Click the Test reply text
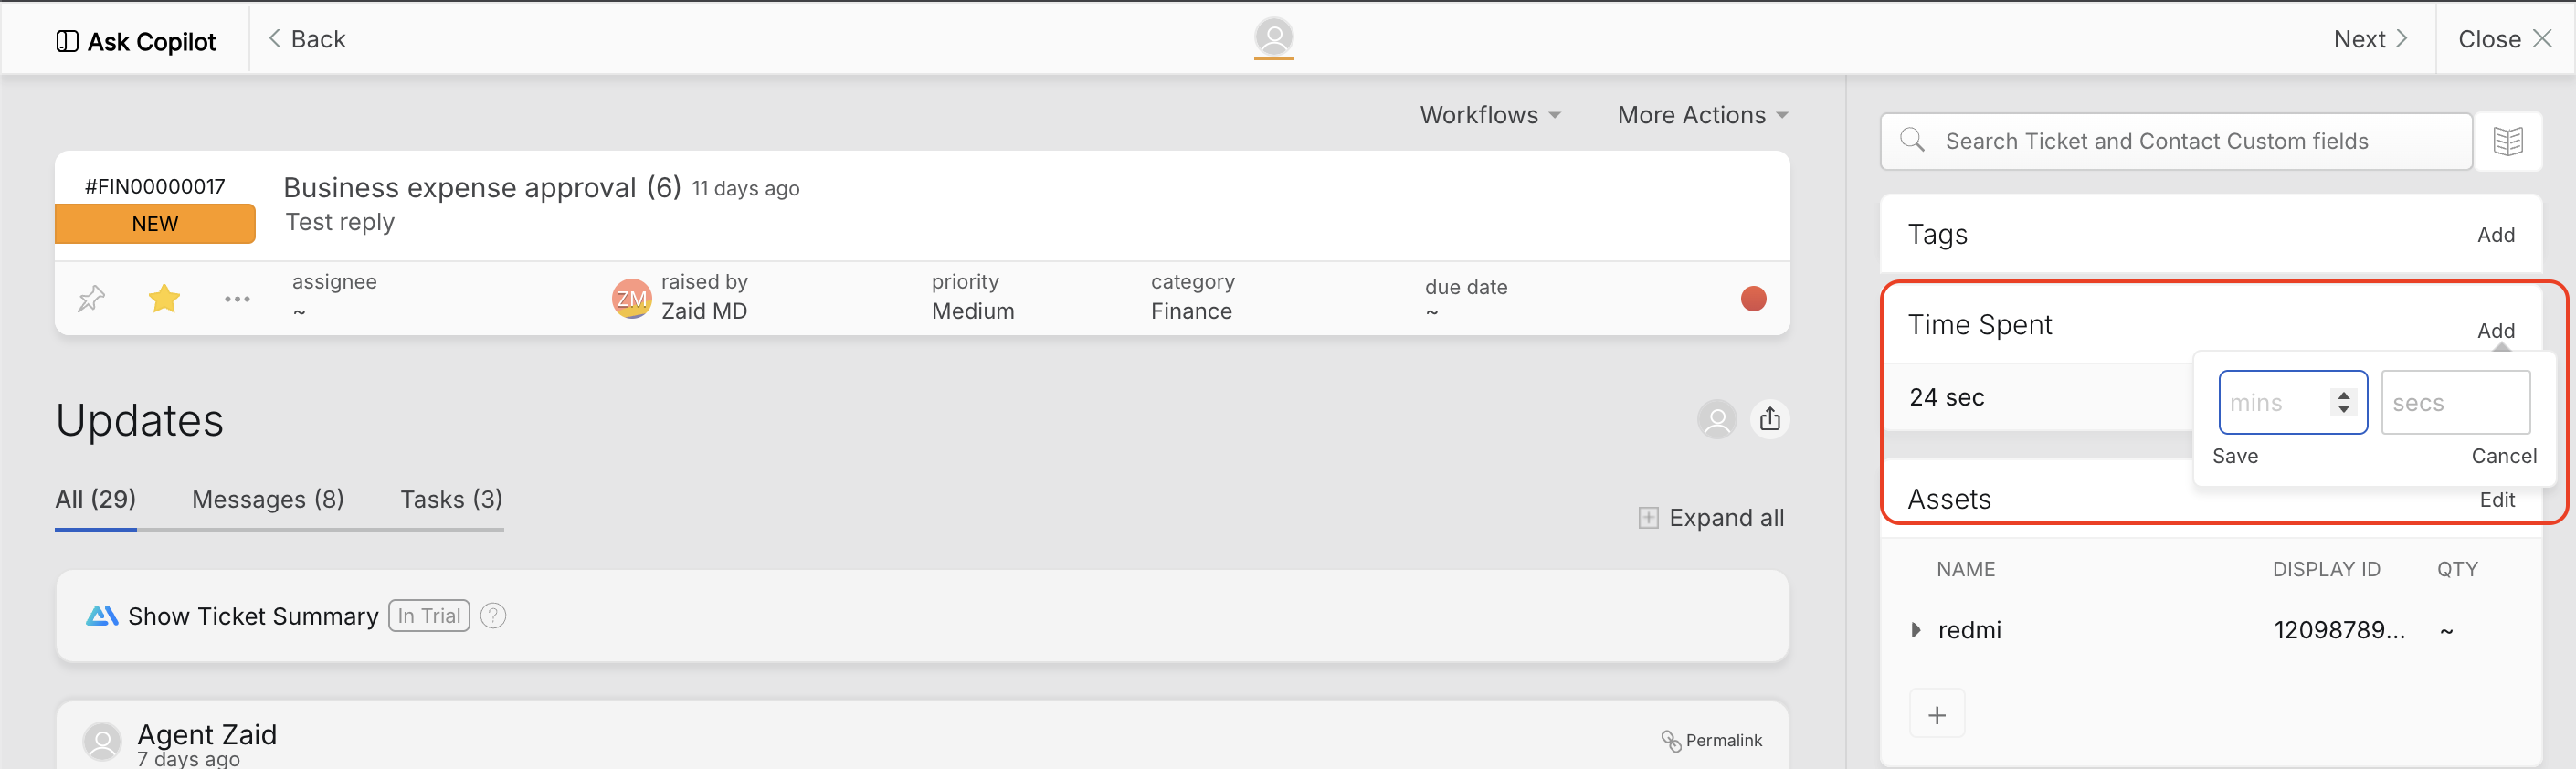This screenshot has width=2576, height=769. pos(340,222)
